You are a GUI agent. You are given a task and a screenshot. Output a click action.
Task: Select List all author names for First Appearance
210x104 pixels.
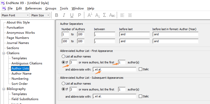pos(63,56)
